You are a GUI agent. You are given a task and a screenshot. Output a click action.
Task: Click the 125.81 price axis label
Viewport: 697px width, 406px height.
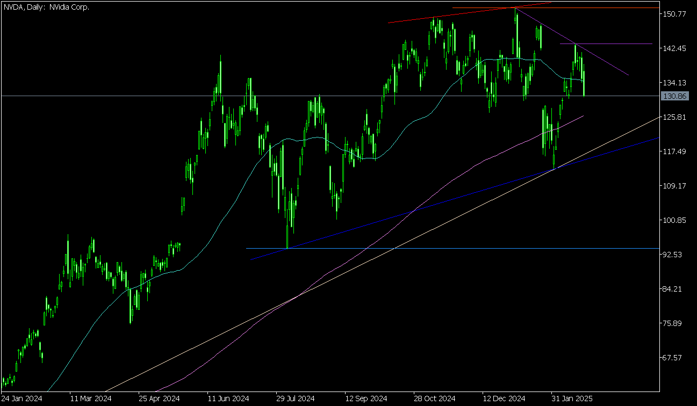(x=675, y=117)
